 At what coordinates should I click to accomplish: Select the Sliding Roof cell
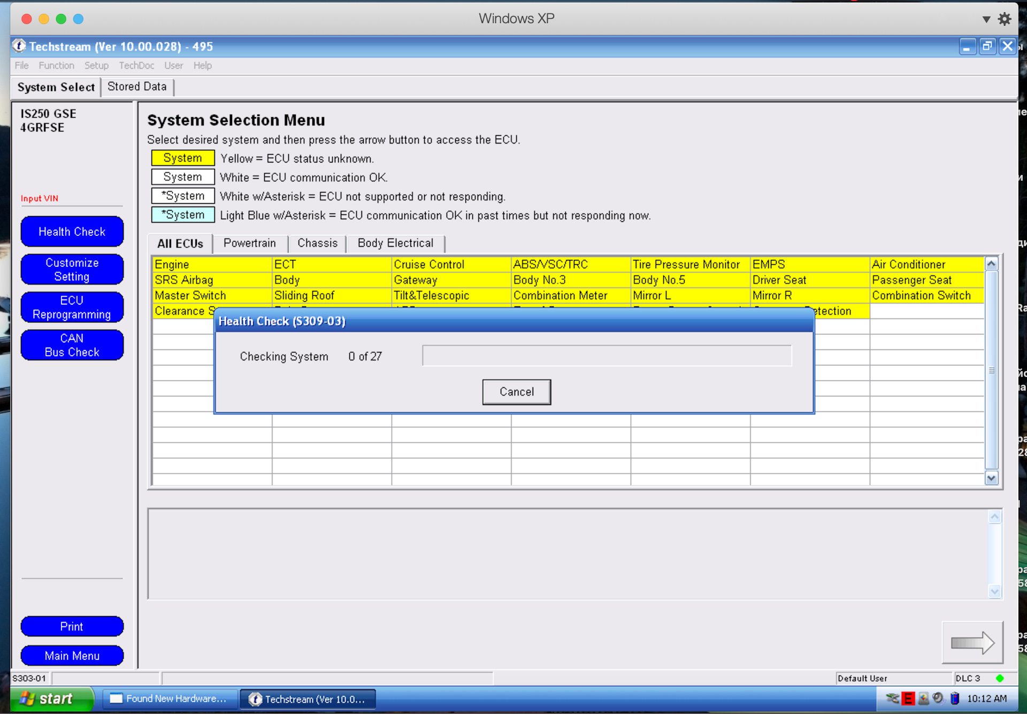pyautogui.click(x=332, y=295)
